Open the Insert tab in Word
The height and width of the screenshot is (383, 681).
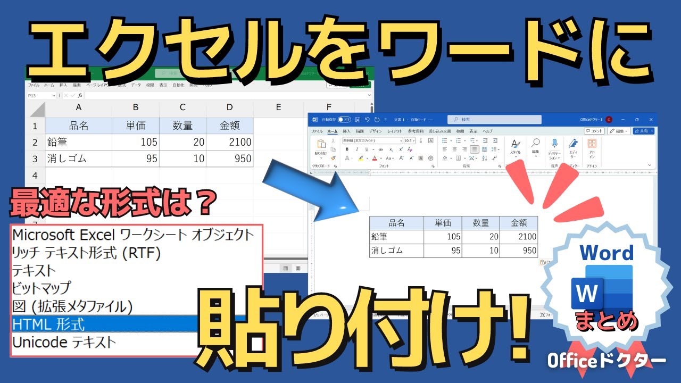346,131
